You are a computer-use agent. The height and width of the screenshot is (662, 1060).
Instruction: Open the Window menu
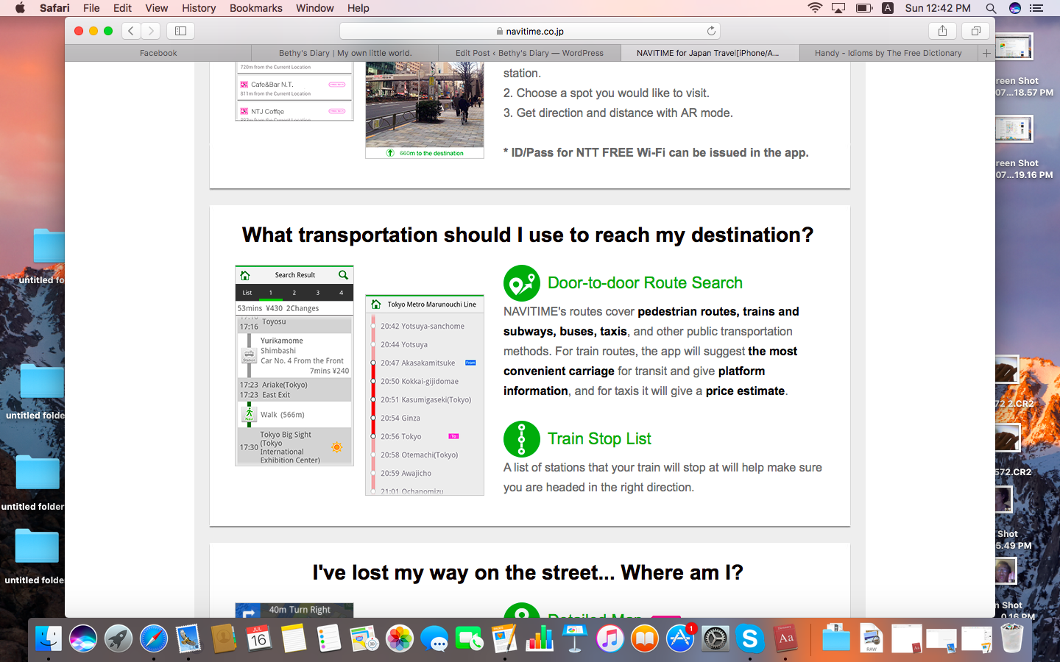point(314,8)
